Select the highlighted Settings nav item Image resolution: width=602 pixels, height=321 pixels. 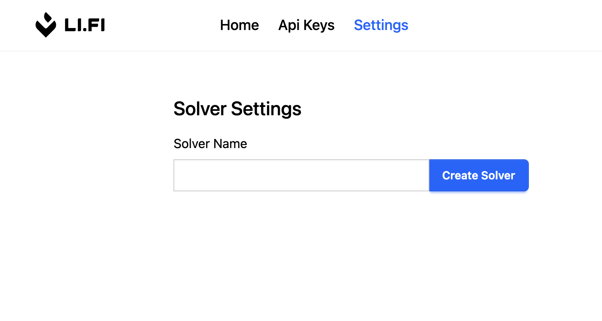pos(381,25)
